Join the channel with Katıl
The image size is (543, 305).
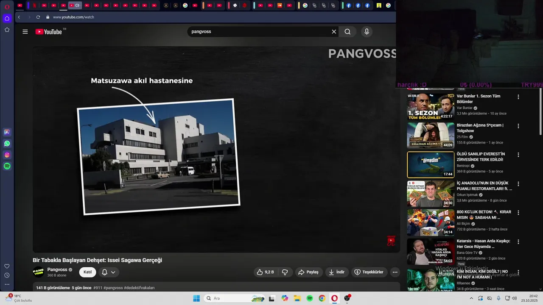pyautogui.click(x=87, y=272)
